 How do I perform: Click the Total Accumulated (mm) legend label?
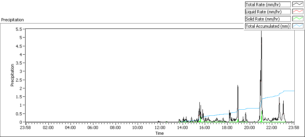coord(268,26)
